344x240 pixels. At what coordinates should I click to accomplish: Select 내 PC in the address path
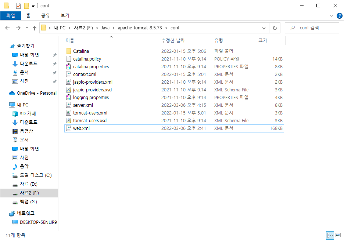tap(60, 28)
